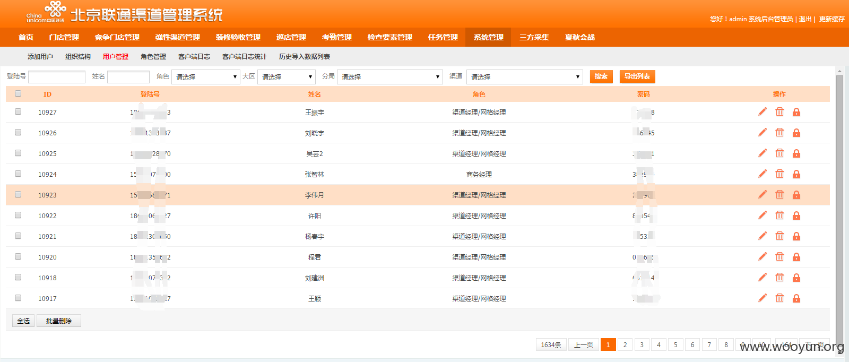Edit user 王颖 with pencil icon
The image size is (849, 362).
[x=763, y=298]
